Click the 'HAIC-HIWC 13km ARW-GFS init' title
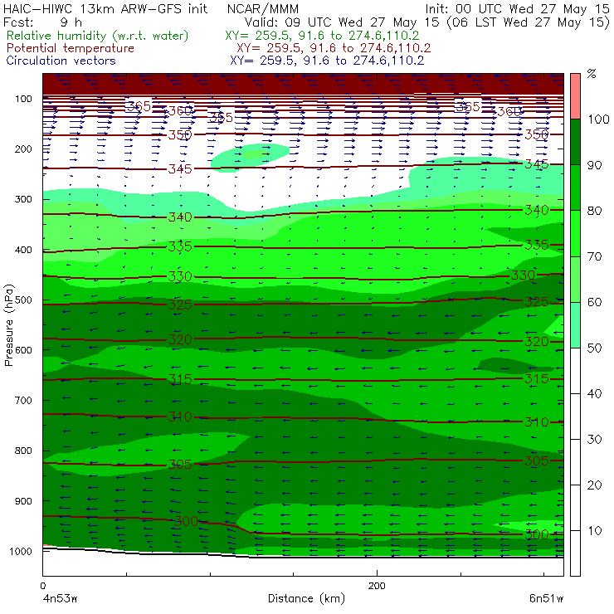This screenshot has height=614, width=614. (105, 8)
